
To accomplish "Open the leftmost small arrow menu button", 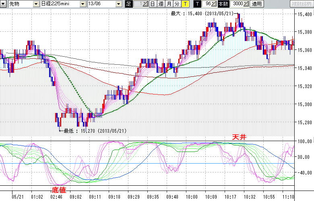I will pos(3,4).
